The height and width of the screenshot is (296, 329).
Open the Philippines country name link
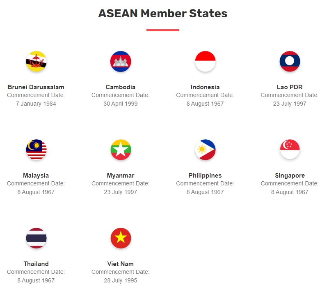[x=205, y=176]
